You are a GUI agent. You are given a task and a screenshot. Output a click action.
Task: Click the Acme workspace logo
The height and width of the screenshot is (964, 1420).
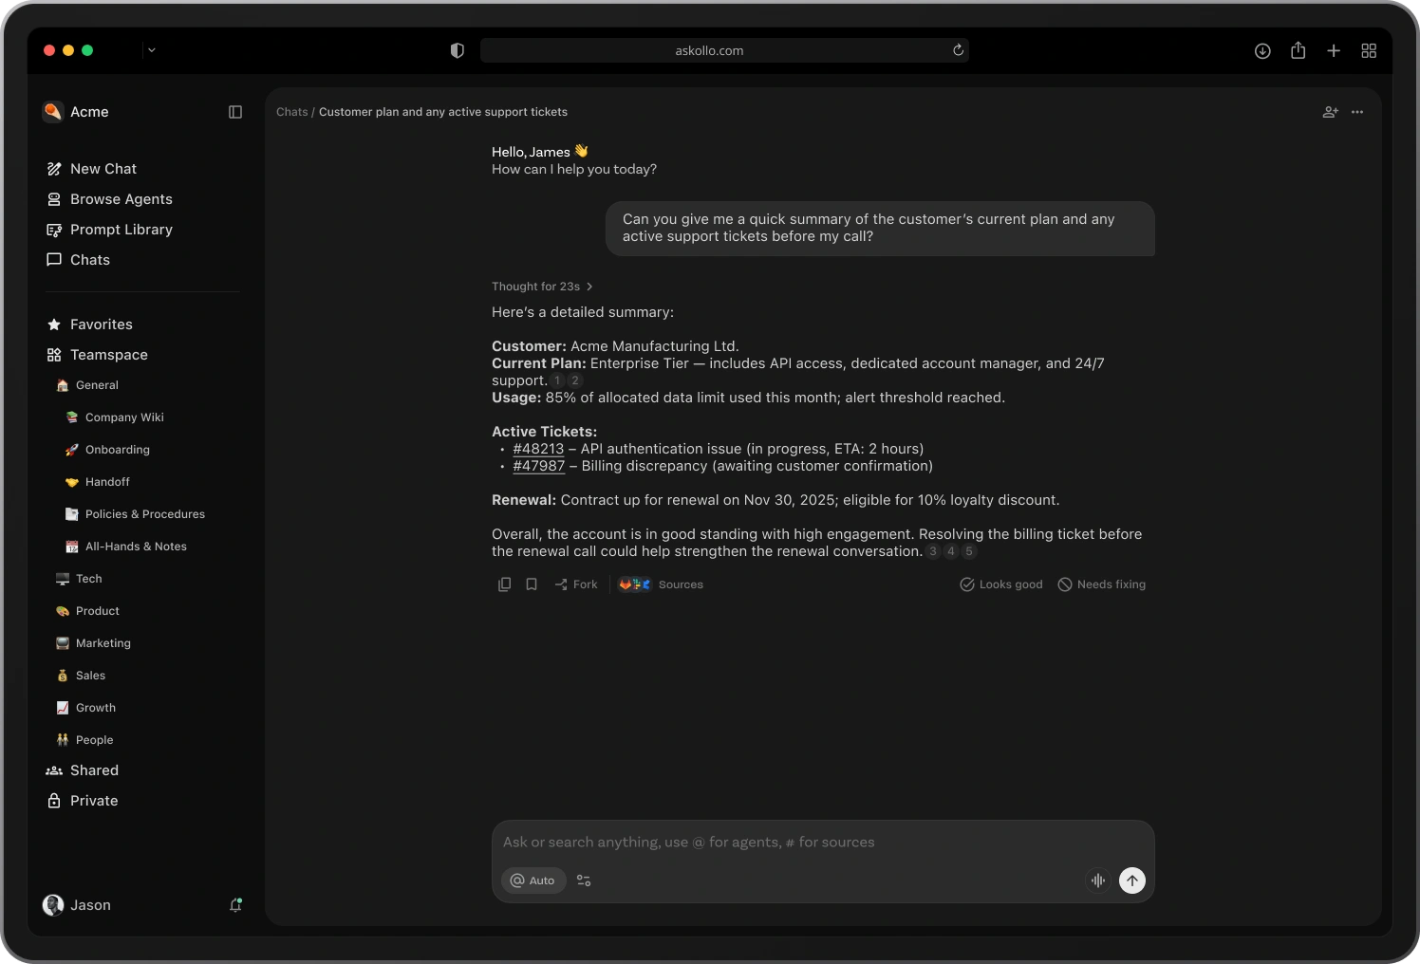pyautogui.click(x=53, y=112)
